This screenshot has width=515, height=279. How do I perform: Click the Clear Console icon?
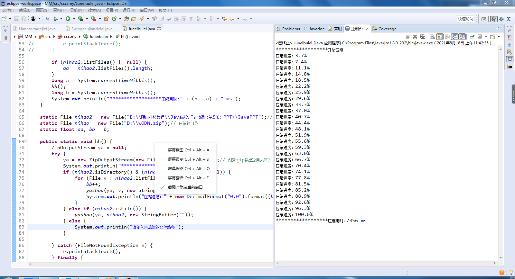click(x=432, y=37)
